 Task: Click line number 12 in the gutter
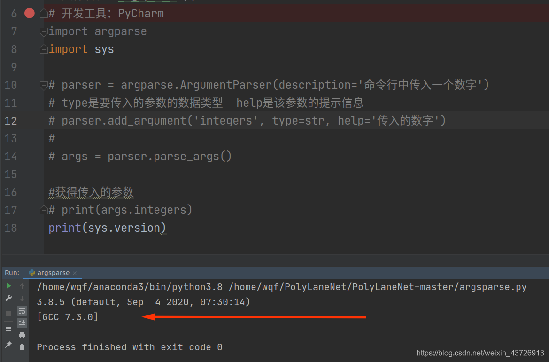(x=11, y=121)
